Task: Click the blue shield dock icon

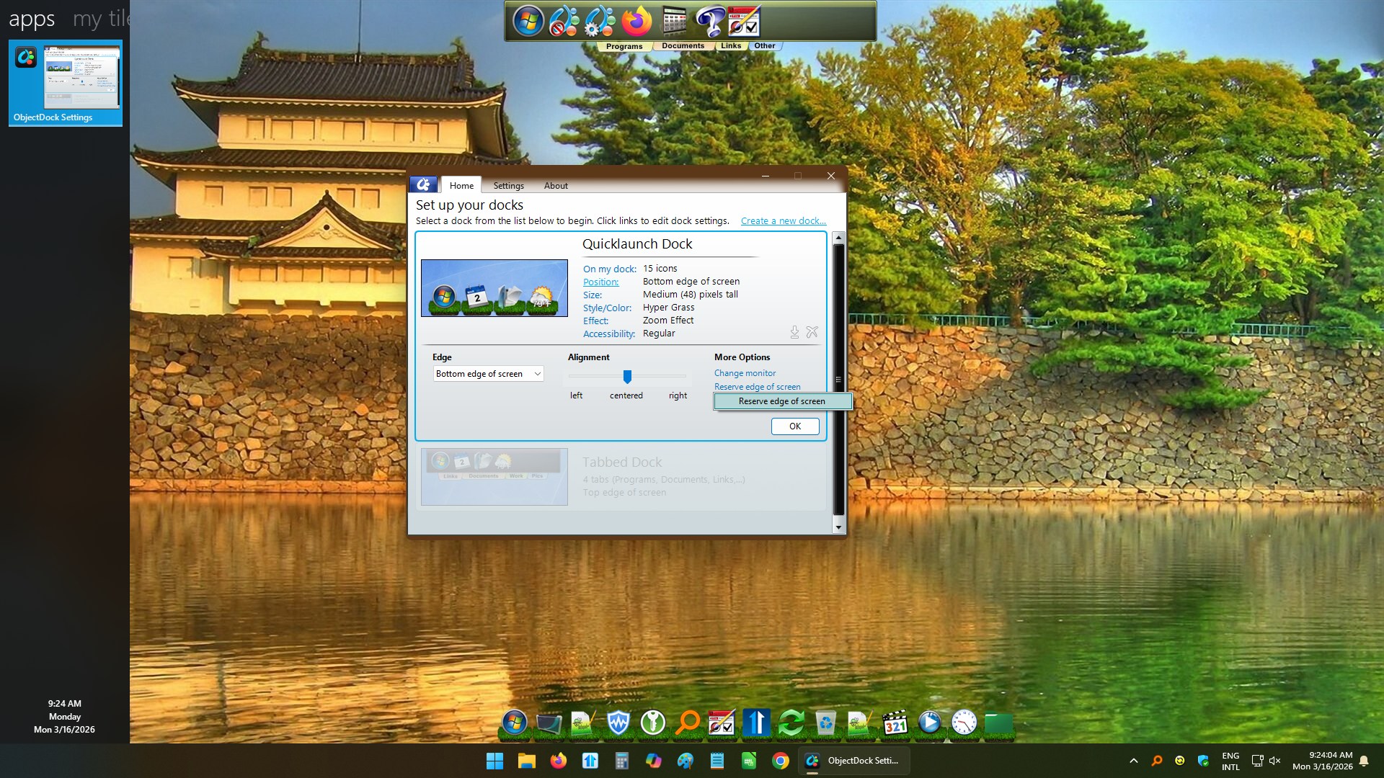Action: click(618, 722)
